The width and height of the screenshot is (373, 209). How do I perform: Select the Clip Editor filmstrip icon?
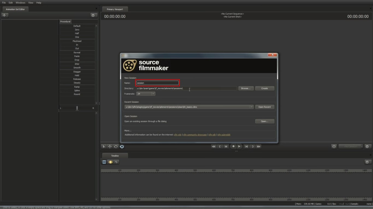coord(104,162)
